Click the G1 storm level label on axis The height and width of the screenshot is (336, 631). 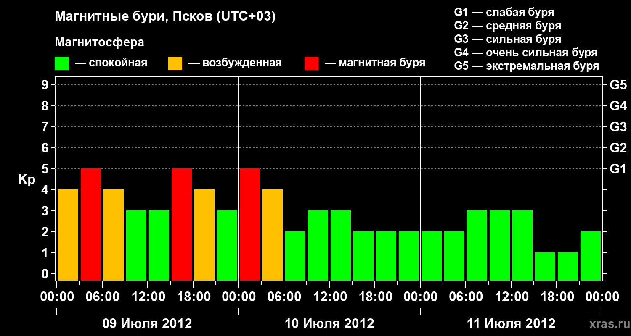[618, 169]
